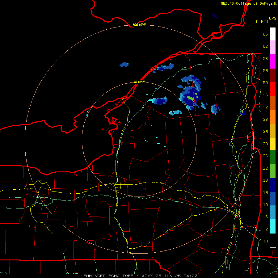Click the [K FT] units label
278x278 pixels.
click(x=261, y=21)
